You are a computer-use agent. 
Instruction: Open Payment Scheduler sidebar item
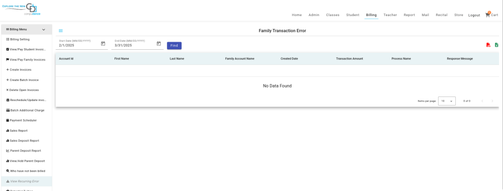27,121
